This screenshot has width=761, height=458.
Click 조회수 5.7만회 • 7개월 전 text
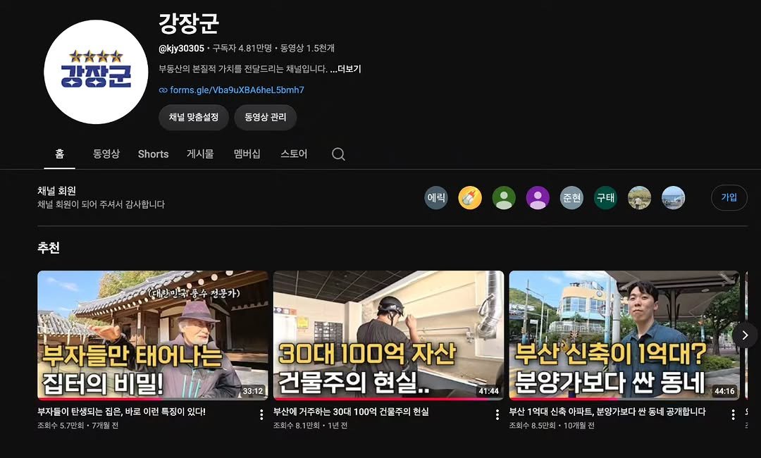point(78,426)
